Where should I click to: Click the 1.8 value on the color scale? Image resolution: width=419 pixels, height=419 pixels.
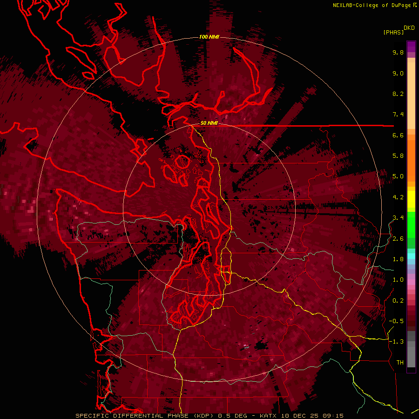tap(398, 259)
